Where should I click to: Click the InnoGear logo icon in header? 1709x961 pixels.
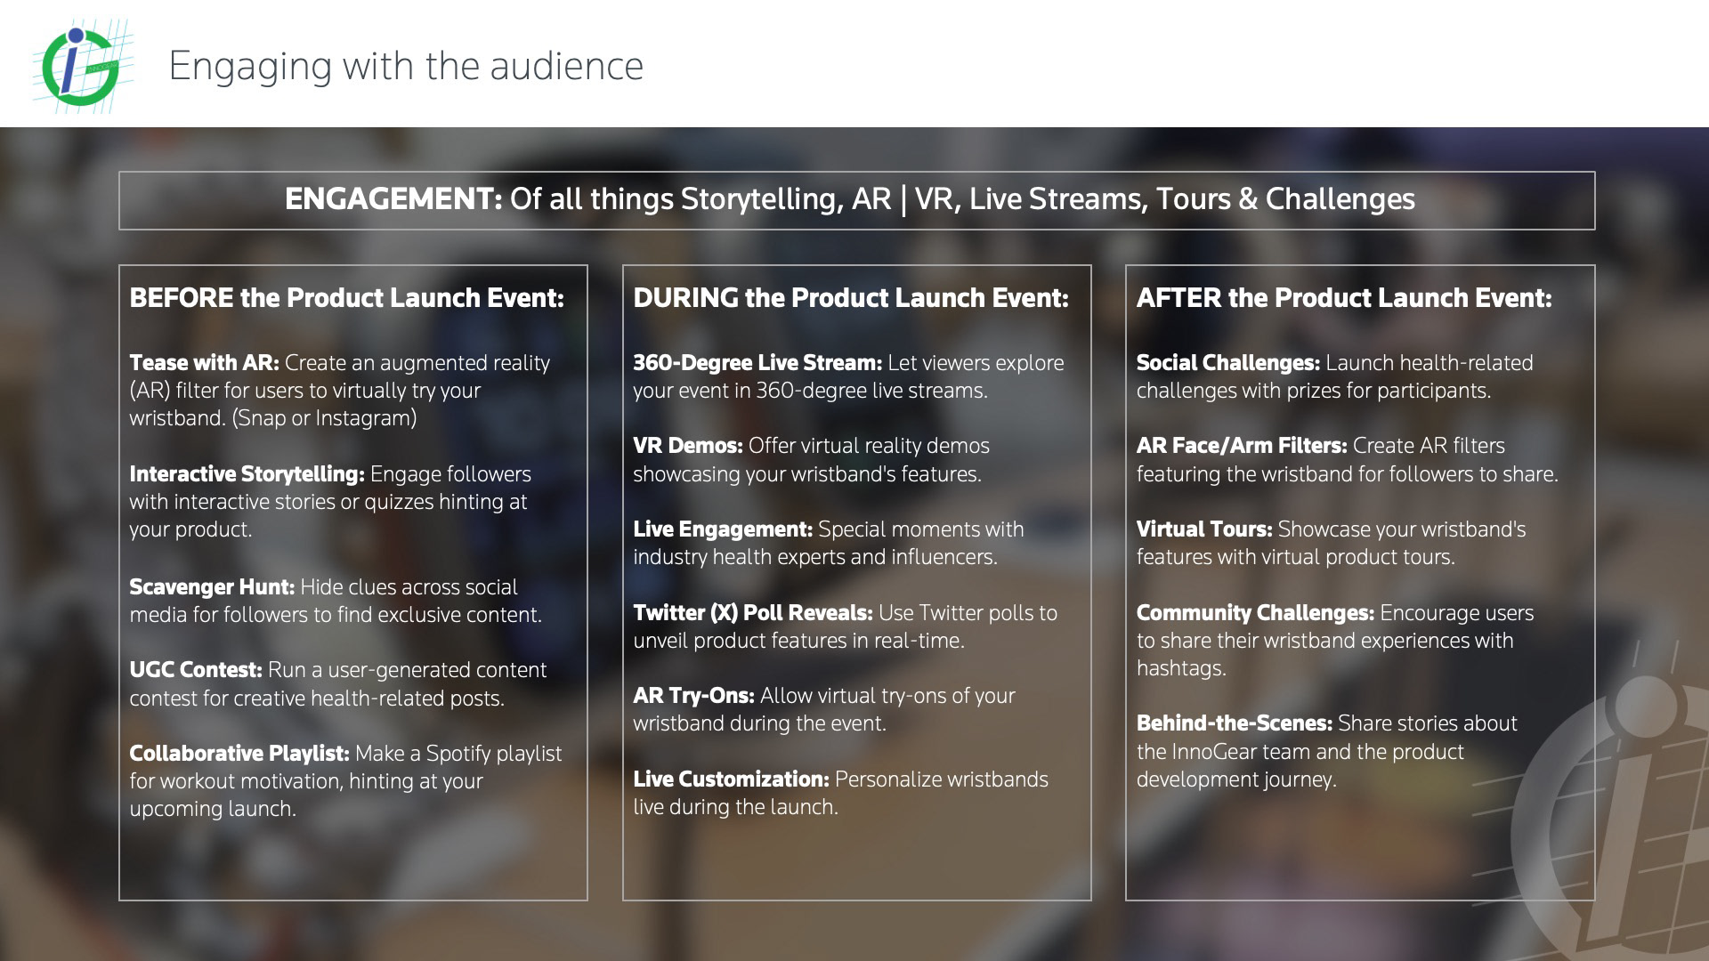pyautogui.click(x=82, y=65)
